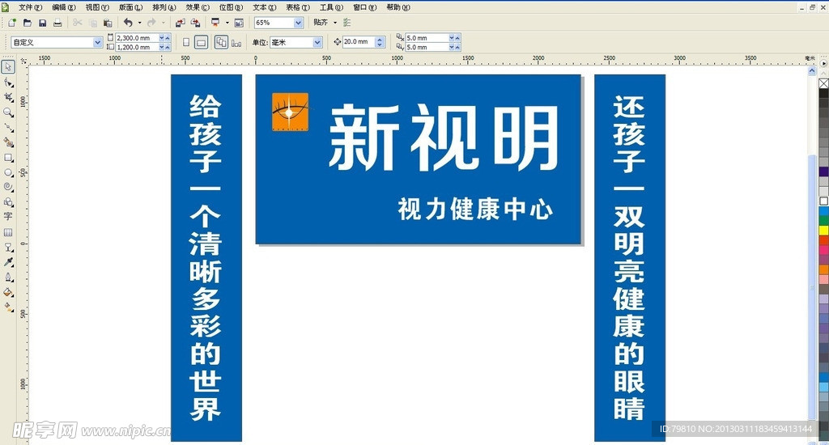Click the Export icon
Image resolution: width=829 pixels, height=445 pixels.
[196, 23]
